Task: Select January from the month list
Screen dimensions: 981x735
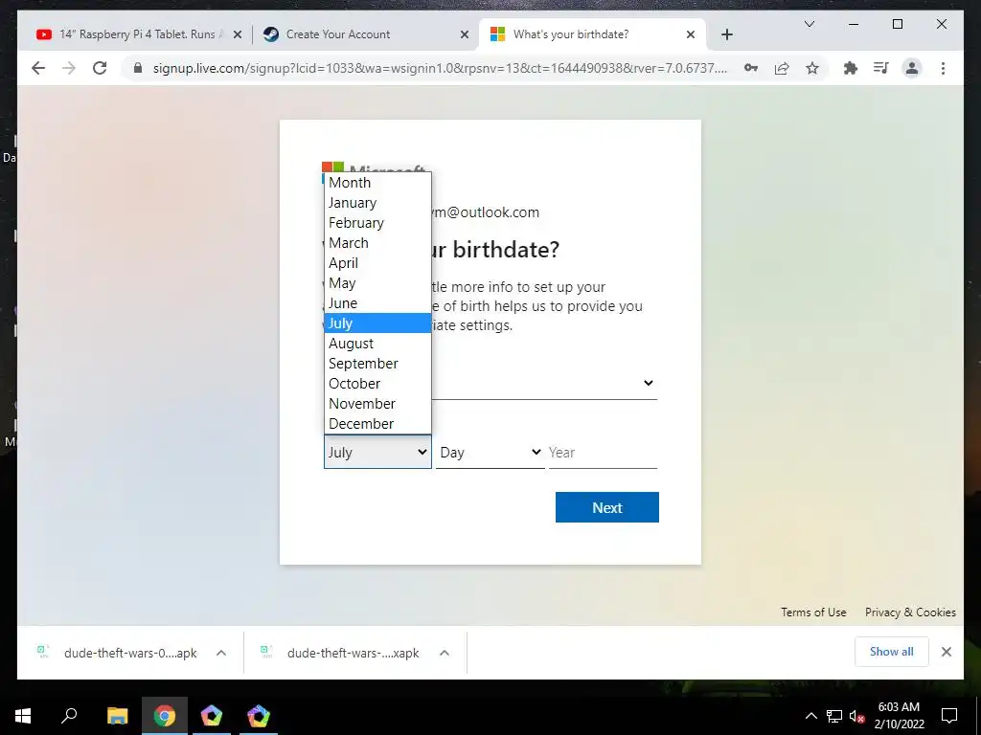Action: point(377,203)
